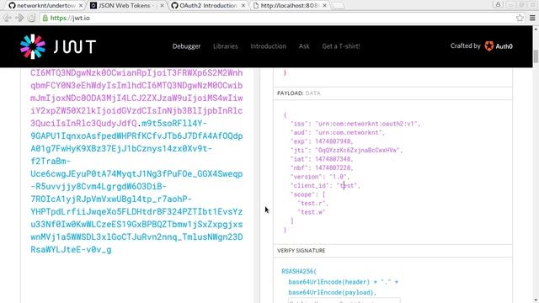This screenshot has width=539, height=303.
Task: Open Debugger nav item
Action: [x=186, y=46]
